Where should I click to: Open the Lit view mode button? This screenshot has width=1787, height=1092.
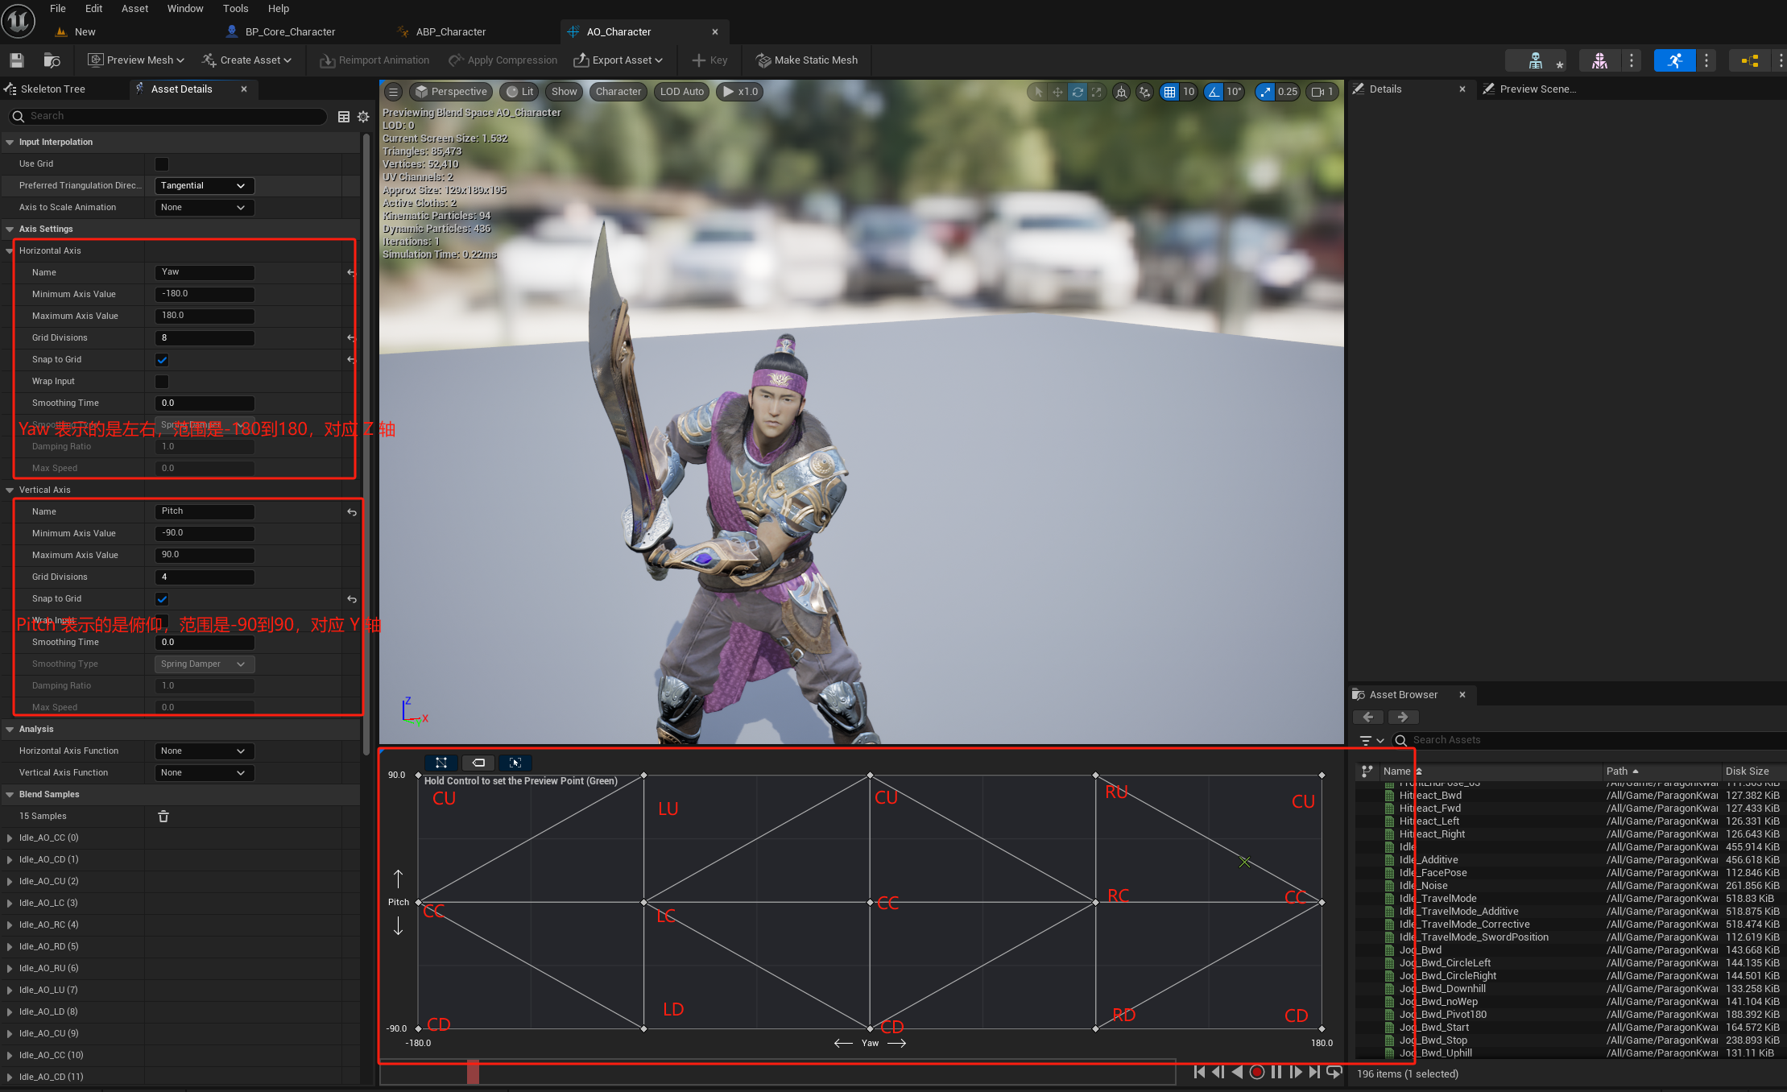click(519, 92)
